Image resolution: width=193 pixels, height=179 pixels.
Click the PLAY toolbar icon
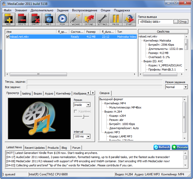[62, 20]
